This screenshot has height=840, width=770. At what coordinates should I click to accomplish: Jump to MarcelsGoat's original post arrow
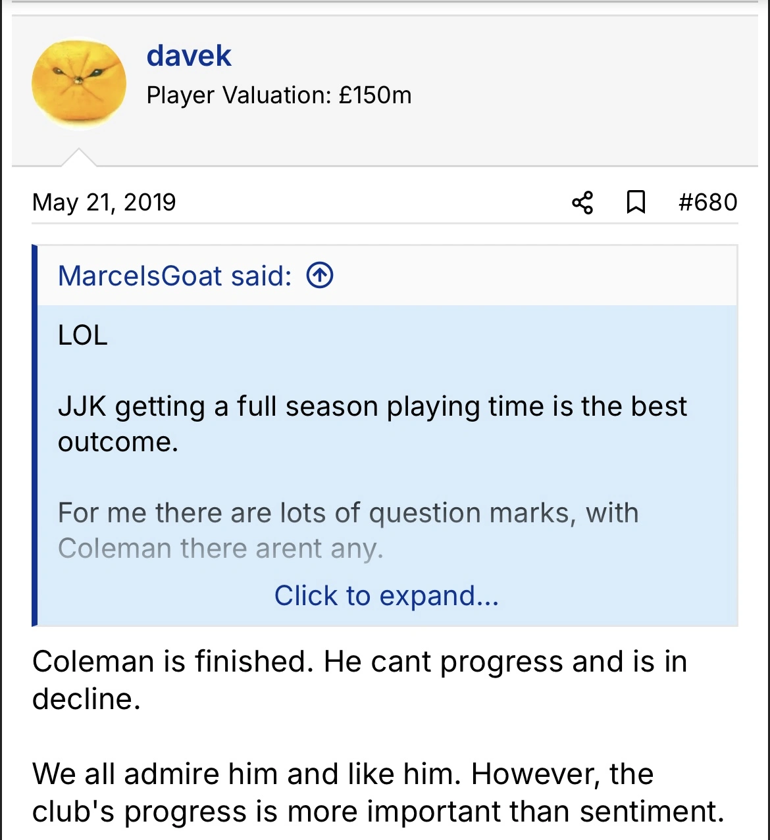(320, 276)
